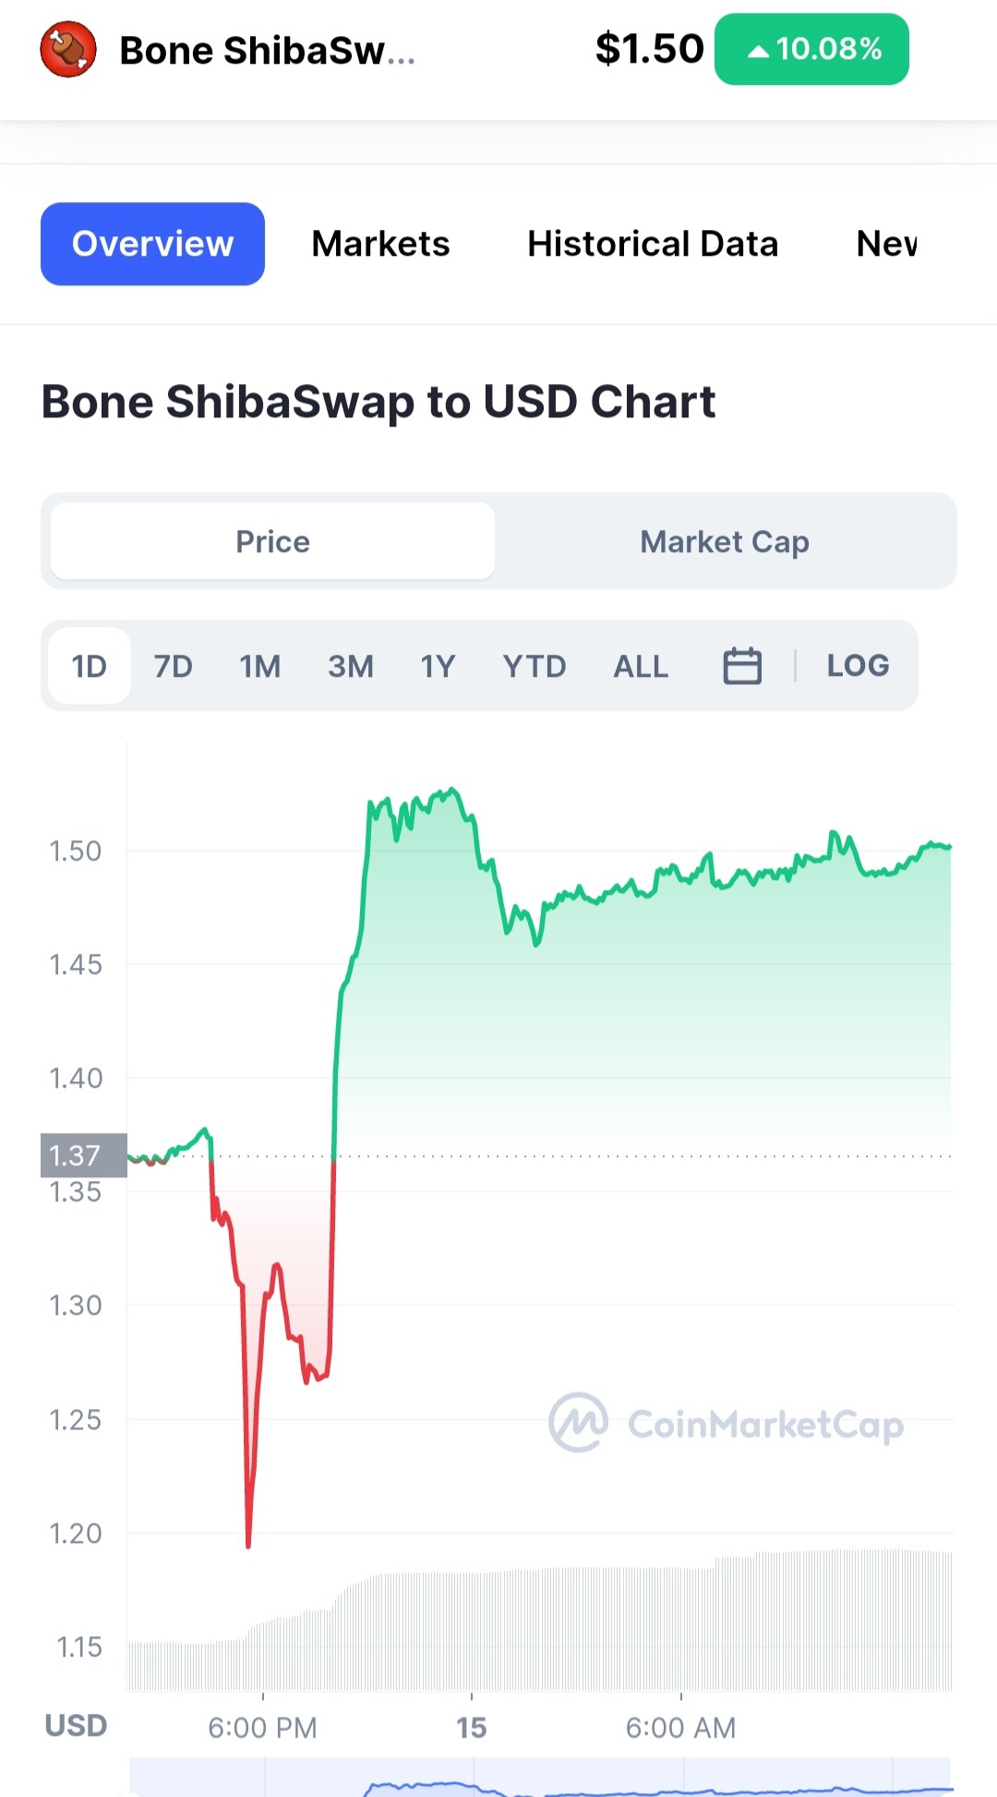Viewport: 997px width, 1797px height.
Task: Click the $1.50 price text
Action: pyautogui.click(x=649, y=49)
